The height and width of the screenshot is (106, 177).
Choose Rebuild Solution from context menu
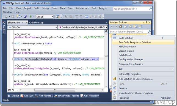(143, 46)
